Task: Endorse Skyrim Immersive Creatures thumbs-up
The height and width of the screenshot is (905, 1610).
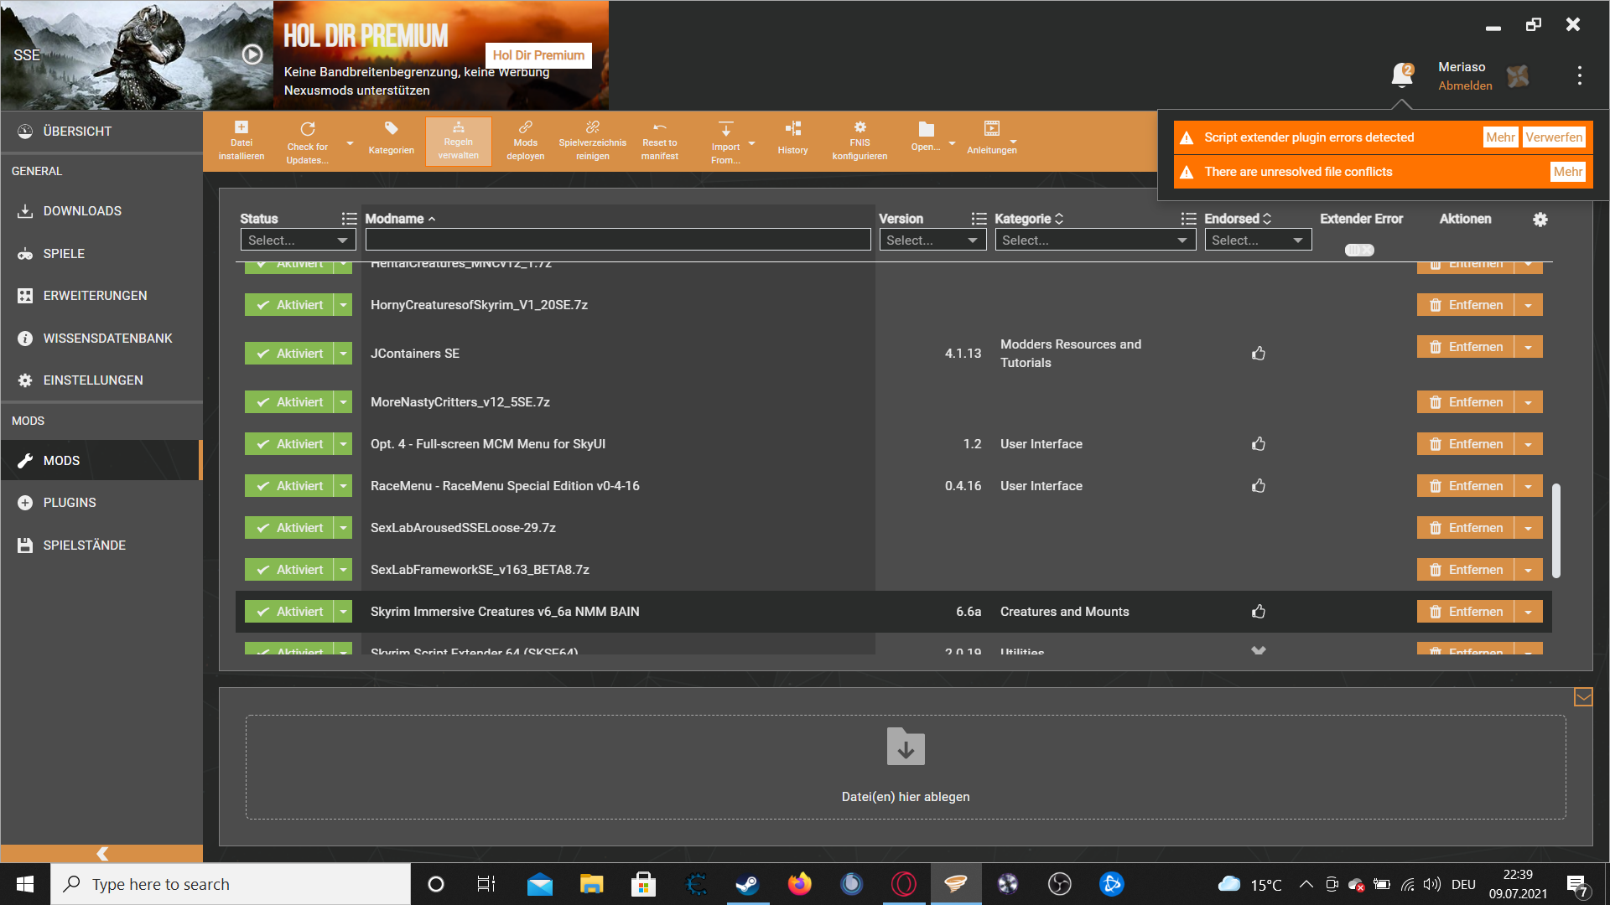Action: point(1259,612)
